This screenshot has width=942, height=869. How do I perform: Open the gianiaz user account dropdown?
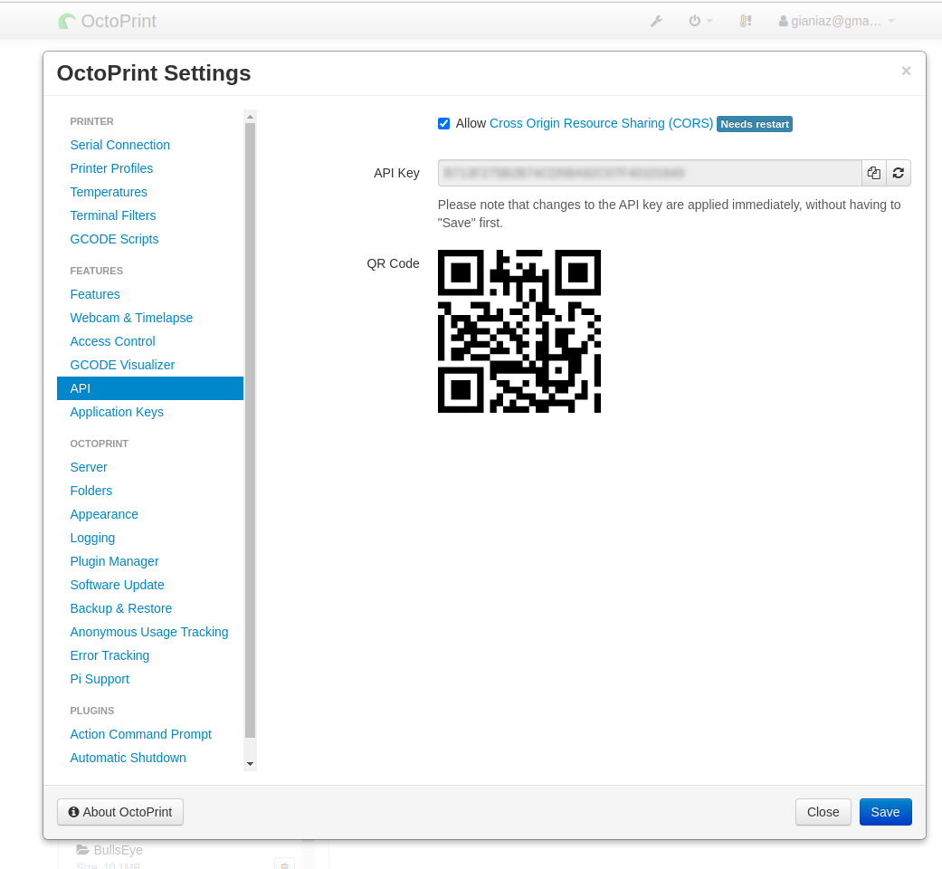pos(836,21)
